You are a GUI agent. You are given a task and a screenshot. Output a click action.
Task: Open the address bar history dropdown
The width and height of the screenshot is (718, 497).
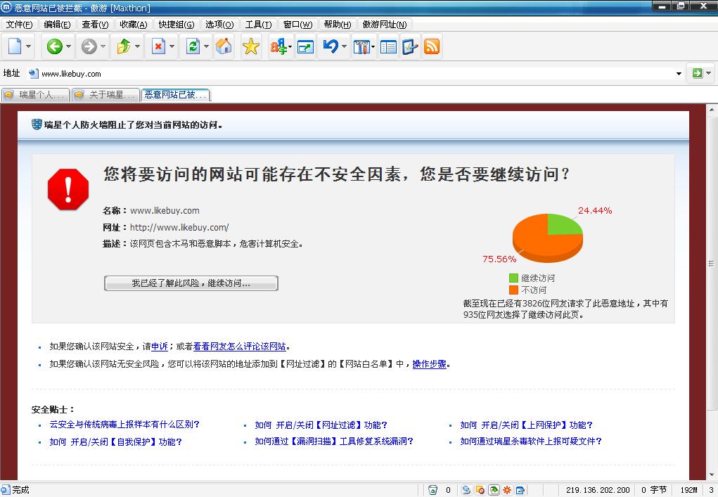[679, 74]
